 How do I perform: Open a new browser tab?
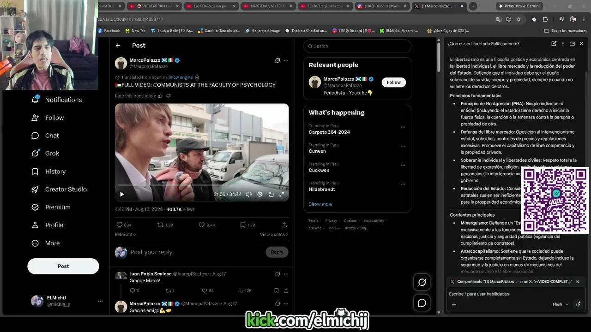[x=473, y=6]
